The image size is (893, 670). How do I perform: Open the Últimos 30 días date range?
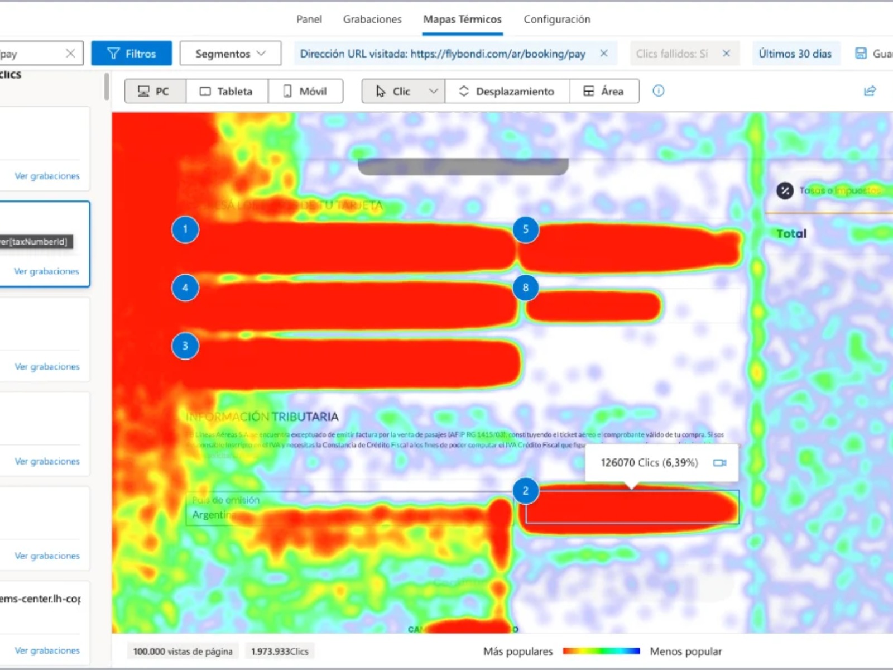[795, 54]
